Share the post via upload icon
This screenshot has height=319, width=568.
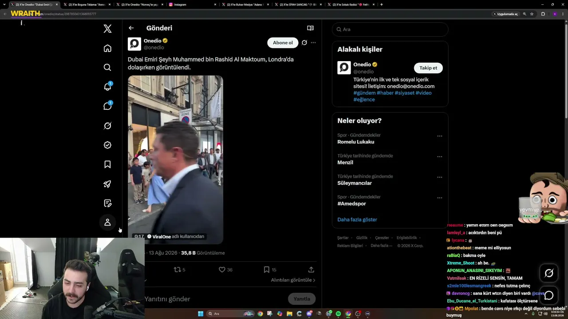311,269
